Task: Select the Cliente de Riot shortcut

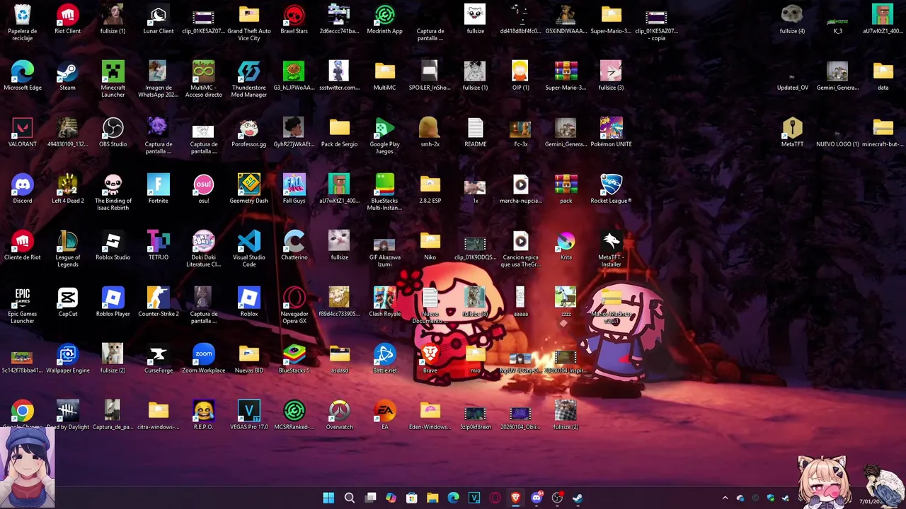Action: tap(23, 242)
